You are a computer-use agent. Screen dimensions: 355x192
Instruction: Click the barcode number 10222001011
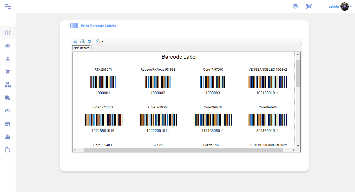[158, 131]
